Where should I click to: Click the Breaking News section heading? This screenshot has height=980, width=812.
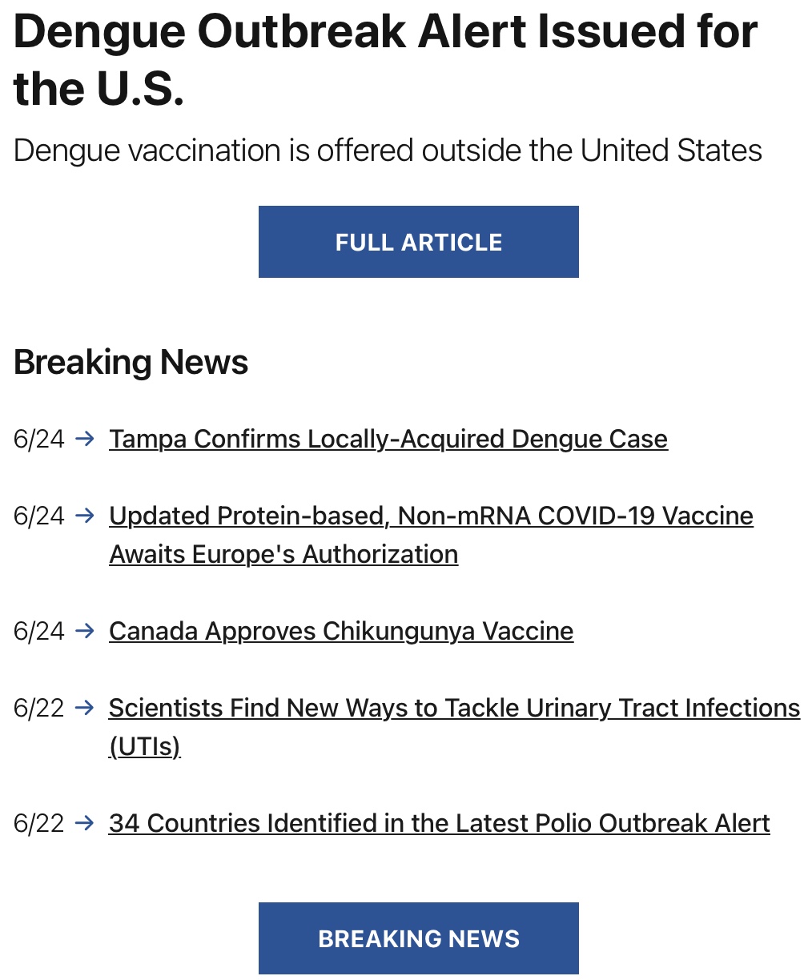pos(131,362)
